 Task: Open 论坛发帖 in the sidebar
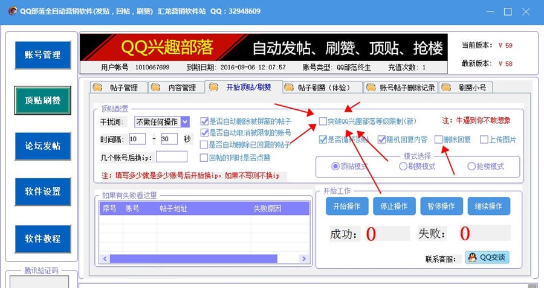[x=43, y=146]
